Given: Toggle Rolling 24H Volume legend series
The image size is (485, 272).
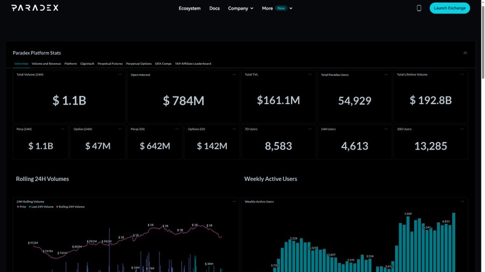Looking at the screenshot, I should pos(70,207).
